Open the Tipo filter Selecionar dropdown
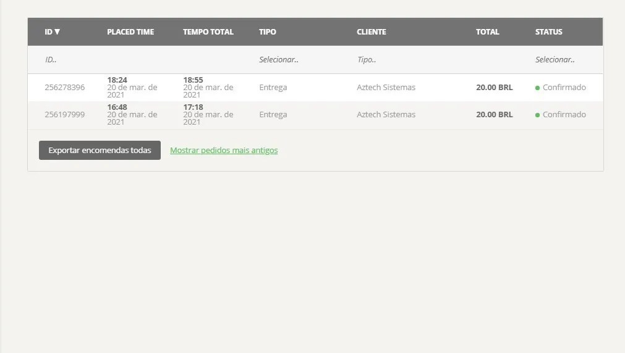This screenshot has width=625, height=353. (279, 60)
